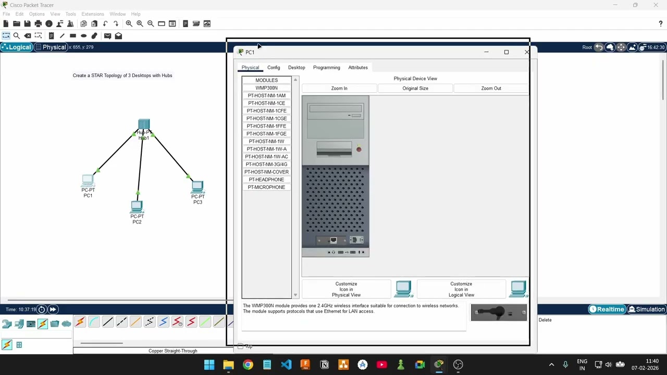
Task: Click the Hub1 device on canvas
Action: click(144, 126)
